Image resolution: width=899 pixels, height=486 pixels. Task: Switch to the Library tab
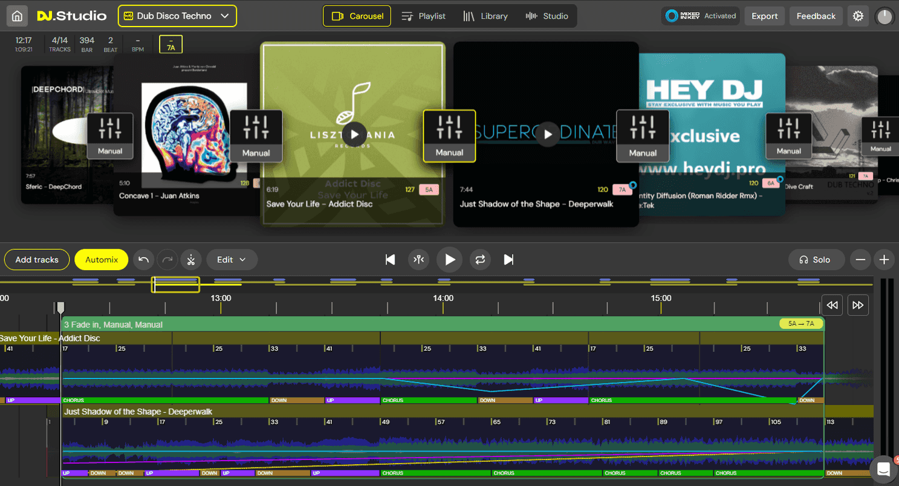(485, 16)
